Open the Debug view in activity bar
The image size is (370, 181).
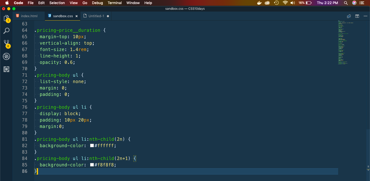pyautogui.click(x=6, y=56)
